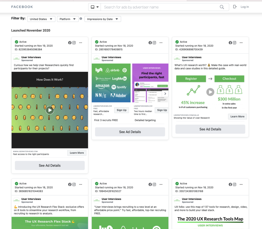Image resolution: width=262 pixels, height=229 pixels.
Task: Click Instagram icon on ad ID 3557243651063168
Action: [x=235, y=185]
